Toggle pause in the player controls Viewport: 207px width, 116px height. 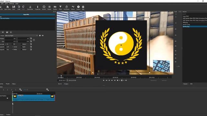[x=109, y=80]
